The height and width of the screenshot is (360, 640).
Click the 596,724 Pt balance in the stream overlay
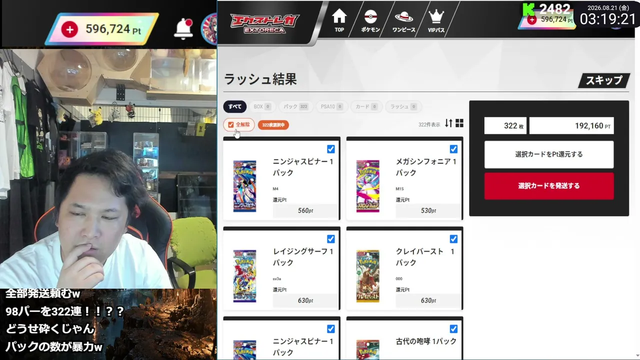click(113, 29)
